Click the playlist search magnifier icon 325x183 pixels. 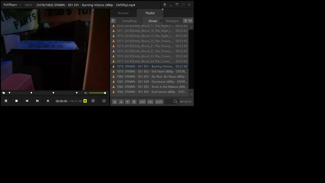(175, 102)
